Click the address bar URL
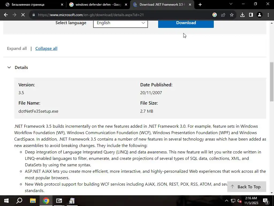Image resolution: width=274 pixels, height=206 pixels. coord(91,15)
